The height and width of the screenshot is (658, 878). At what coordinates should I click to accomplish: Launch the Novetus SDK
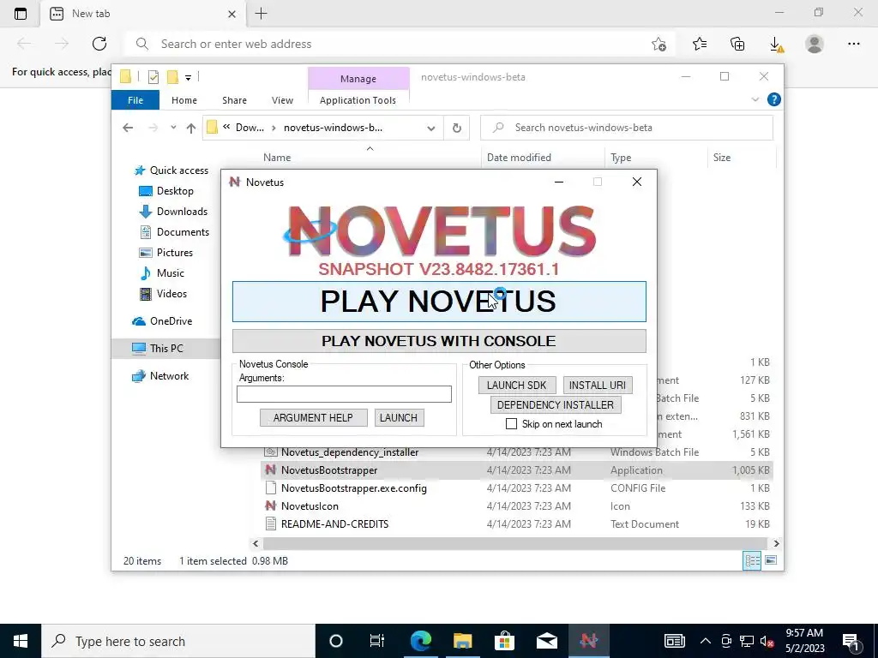click(517, 385)
